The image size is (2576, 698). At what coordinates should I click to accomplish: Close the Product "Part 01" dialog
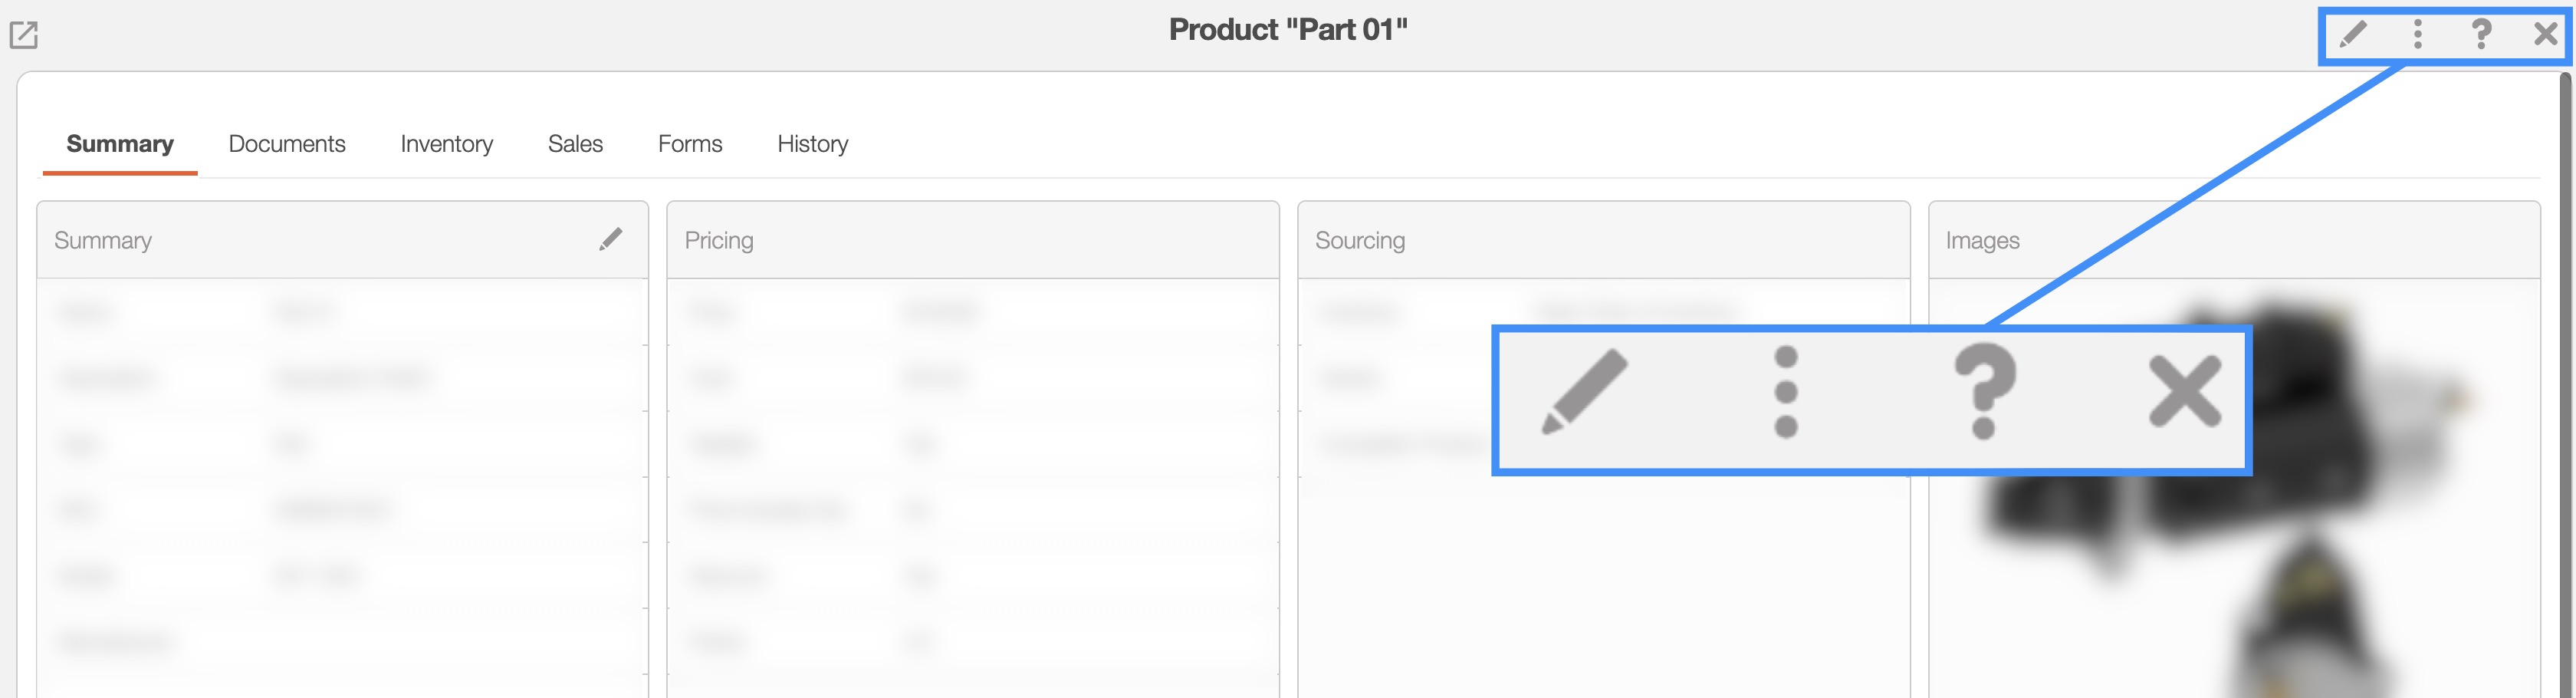tap(2545, 34)
